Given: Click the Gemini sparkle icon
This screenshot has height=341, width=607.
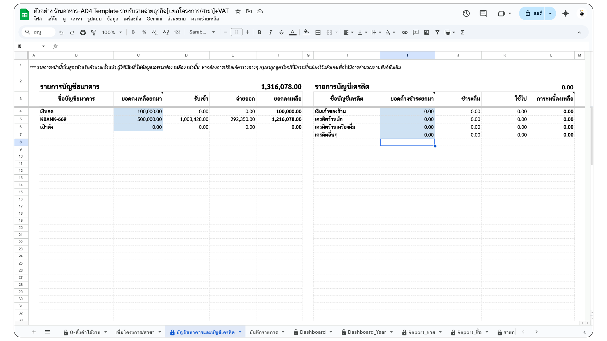Looking at the screenshot, I should [566, 13].
